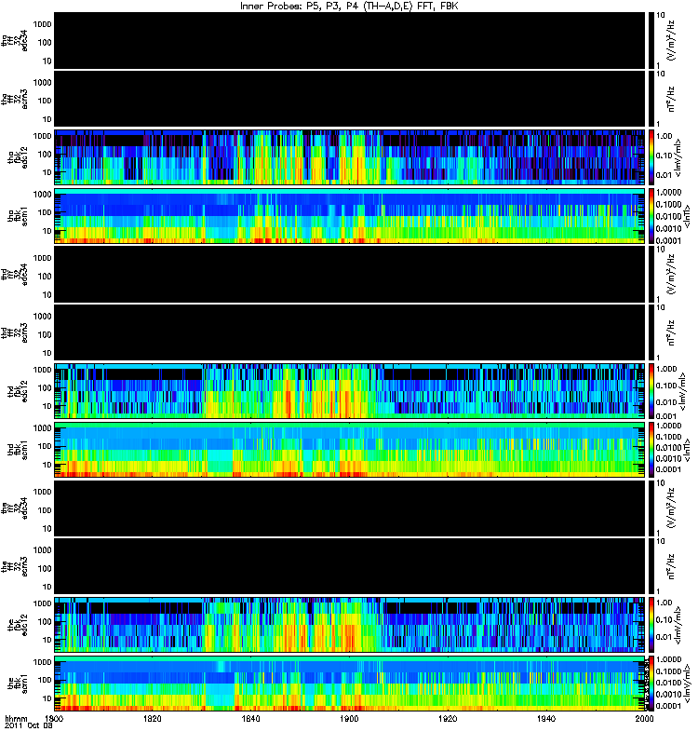698x745 pixels.
Task: Select the thd fbk scm1 spectrogram panel
Action: click(350, 450)
